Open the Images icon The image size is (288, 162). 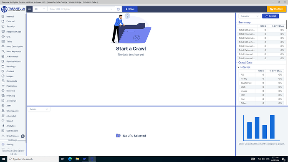coord(3,76)
